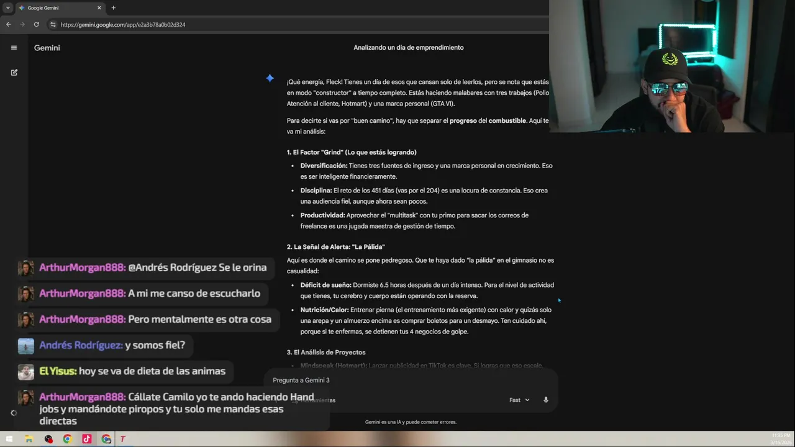Click the bold 'Disciplina:' bullet label
795x447 pixels.
point(316,191)
